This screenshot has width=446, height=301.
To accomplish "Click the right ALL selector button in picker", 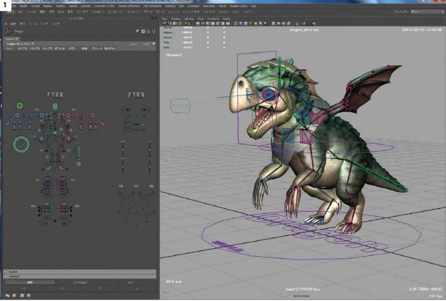I will click(x=136, y=95).
